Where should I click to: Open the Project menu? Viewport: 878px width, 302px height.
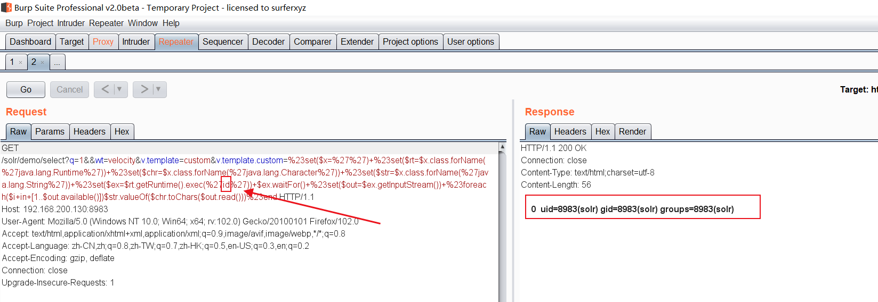point(40,23)
